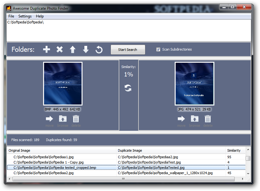Click the duplicate entry SoftpediaTest.jpg
260x191 pixels.
pos(149,162)
